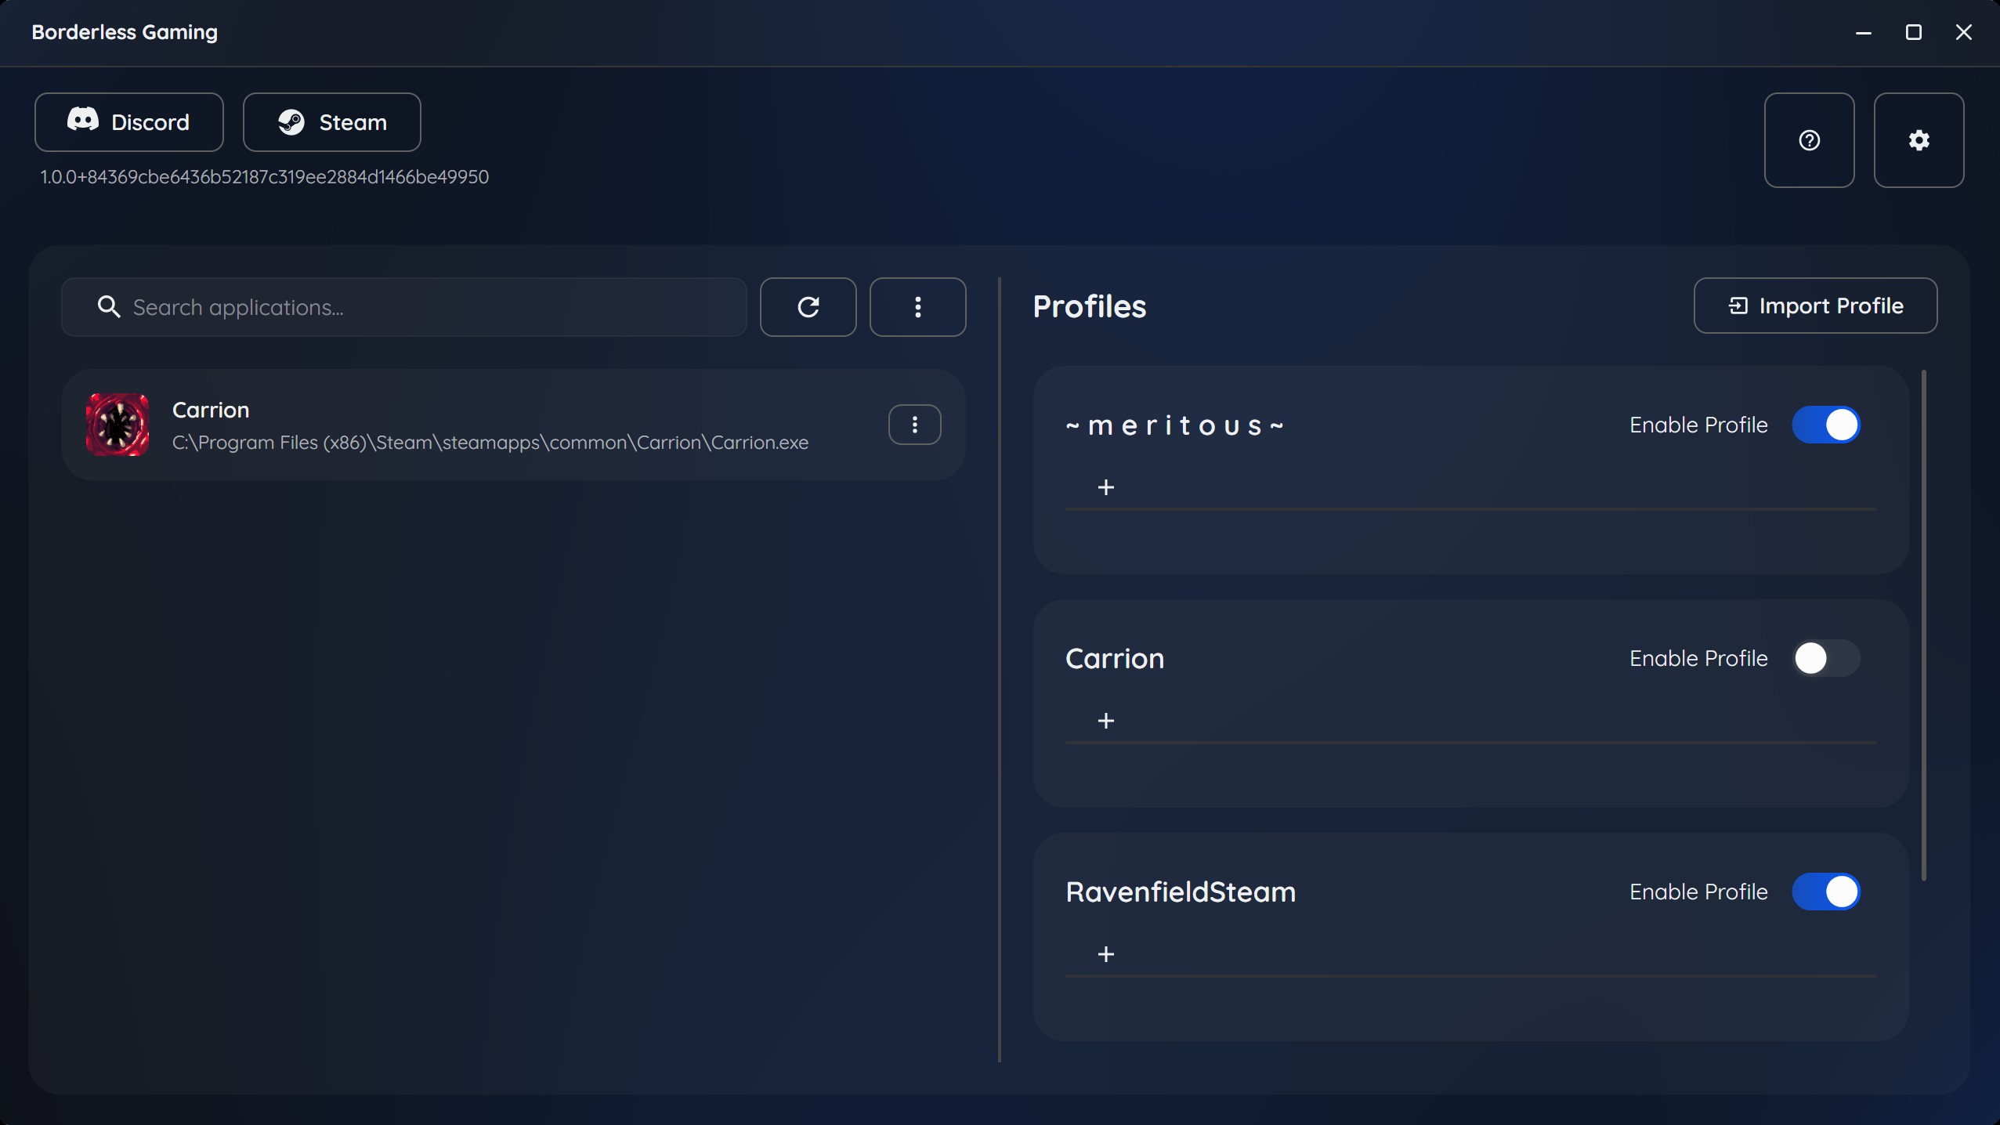The image size is (2000, 1125).
Task: Open Carrion application's three-dot options
Action: (914, 425)
